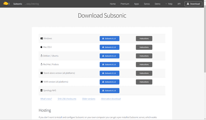
Task: Download Subsonic 6.1.6 for Synology NAS
Action: [109, 91]
